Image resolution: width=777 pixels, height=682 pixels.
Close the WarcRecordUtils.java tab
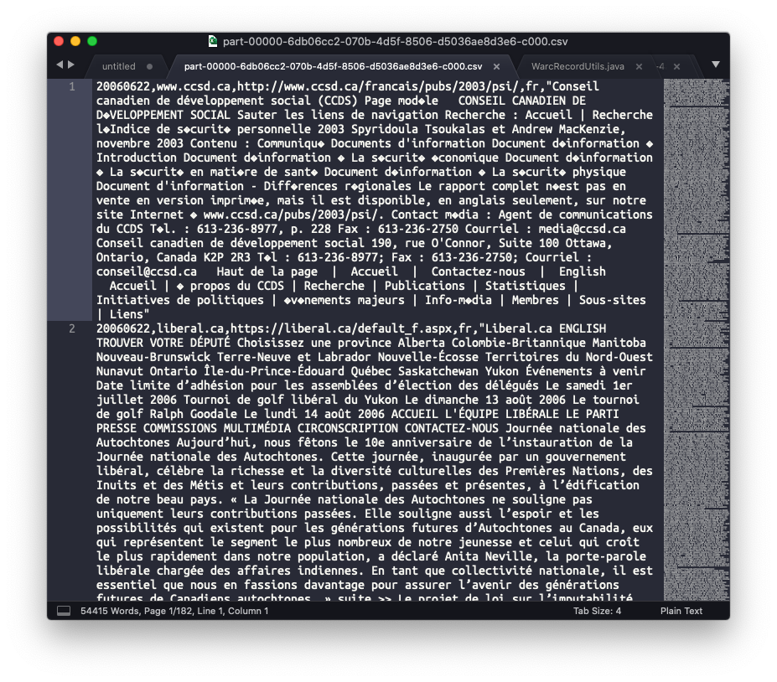pos(639,66)
